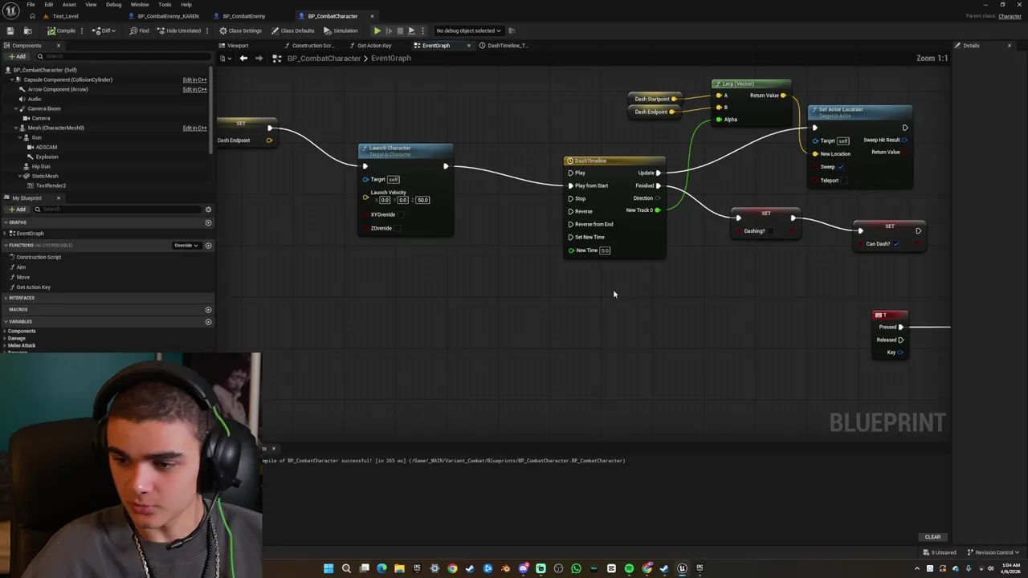
Task: Select the ADSCAM camera component
Action: pyautogui.click(x=46, y=147)
